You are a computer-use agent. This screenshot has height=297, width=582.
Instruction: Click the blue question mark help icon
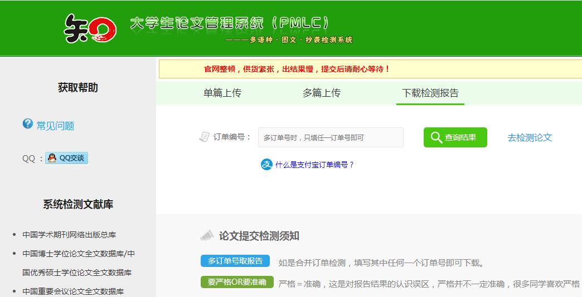click(28, 124)
